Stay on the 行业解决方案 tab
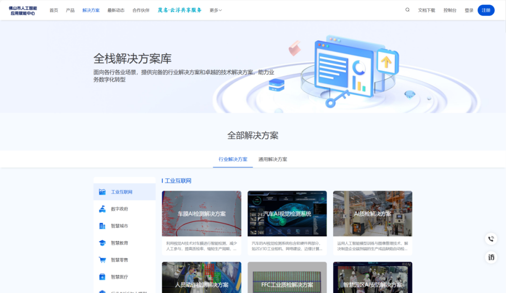This screenshot has width=506, height=293. [232, 159]
